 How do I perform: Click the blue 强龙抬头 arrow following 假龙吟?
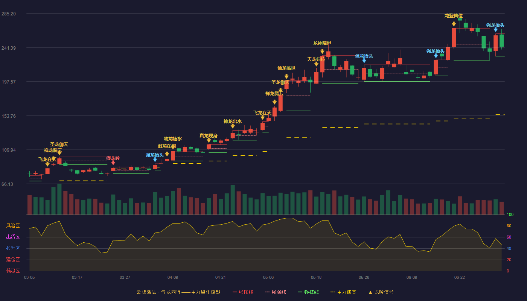(x=155, y=160)
